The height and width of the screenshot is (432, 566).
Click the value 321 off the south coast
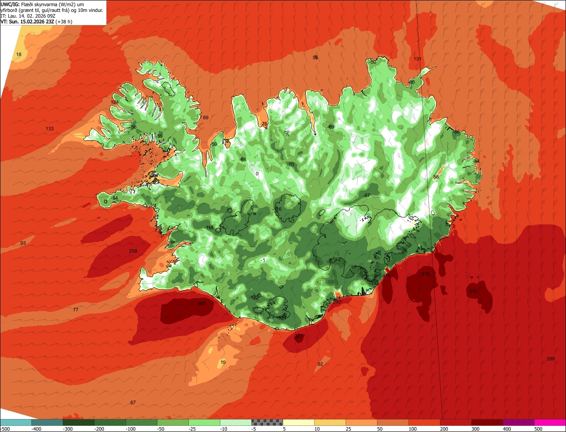[x=298, y=336]
